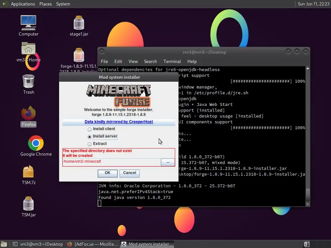Minimize the terminal window
The image size is (331, 248).
tap(288, 51)
